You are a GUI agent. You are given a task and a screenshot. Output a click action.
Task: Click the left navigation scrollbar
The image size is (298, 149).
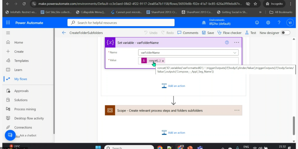[x=54, y=82]
